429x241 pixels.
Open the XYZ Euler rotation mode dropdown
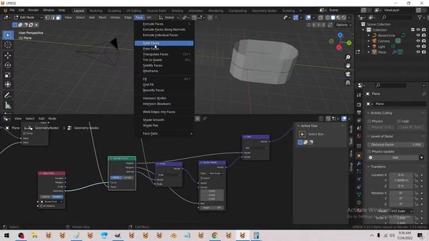coord(401,212)
